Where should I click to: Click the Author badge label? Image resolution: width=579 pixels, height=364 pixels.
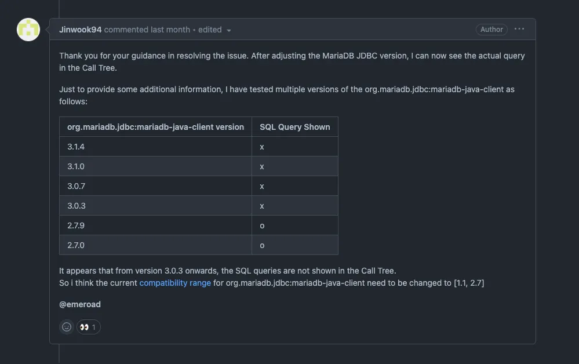(x=491, y=30)
